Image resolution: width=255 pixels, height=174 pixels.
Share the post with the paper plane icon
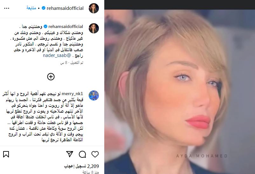click(70, 154)
